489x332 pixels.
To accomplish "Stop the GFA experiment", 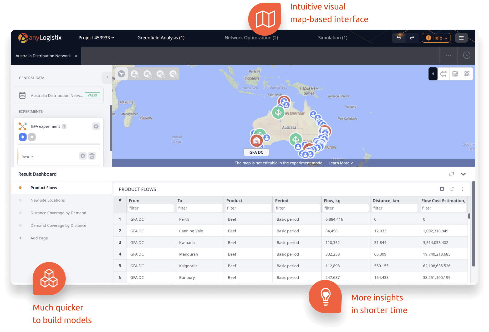I will pos(32,137).
